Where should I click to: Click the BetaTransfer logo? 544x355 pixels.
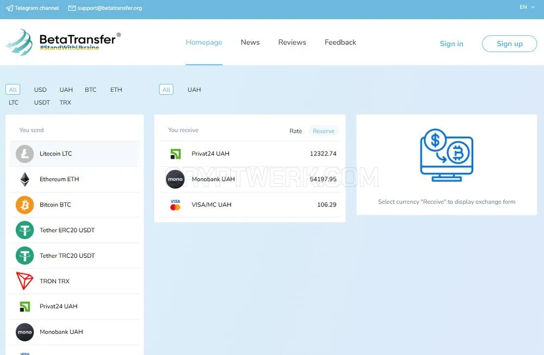click(63, 42)
